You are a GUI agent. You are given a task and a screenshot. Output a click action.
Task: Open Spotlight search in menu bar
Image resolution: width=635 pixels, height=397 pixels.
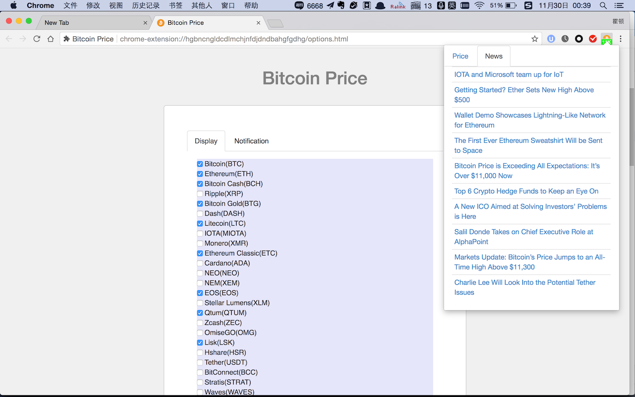(603, 5)
